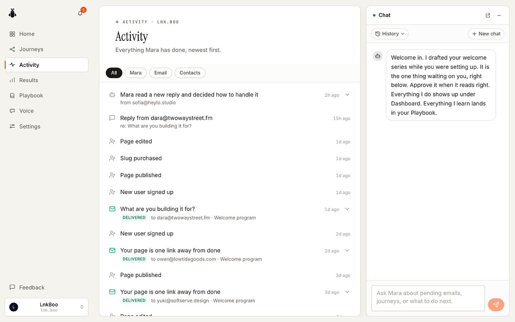Image resolution: width=515 pixels, height=322 pixels.
Task: Select the Email filter tab
Action: 161,73
